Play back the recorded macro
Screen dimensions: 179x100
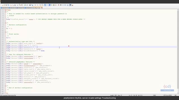(x=63, y=5)
